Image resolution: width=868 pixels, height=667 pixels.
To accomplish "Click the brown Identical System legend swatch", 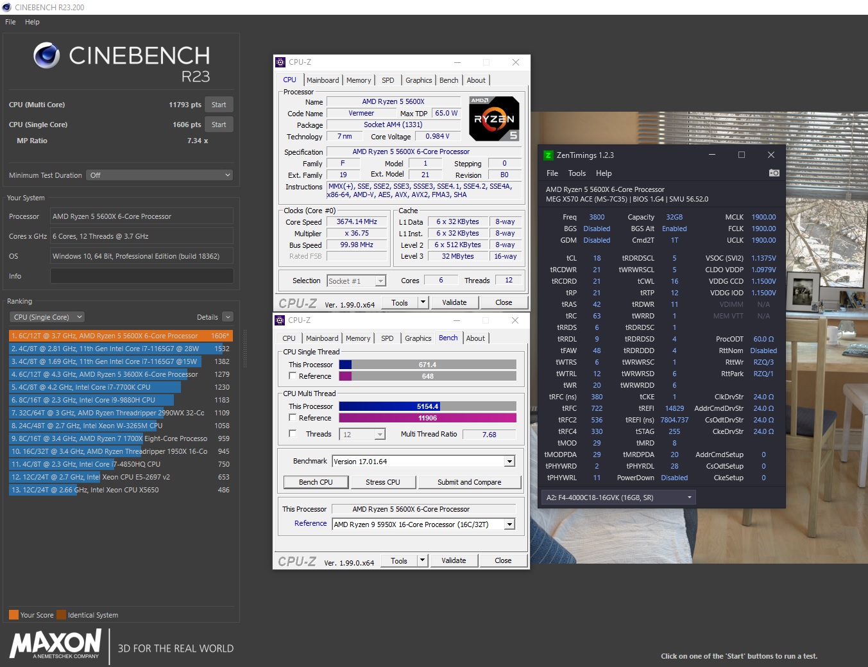I will click(61, 614).
